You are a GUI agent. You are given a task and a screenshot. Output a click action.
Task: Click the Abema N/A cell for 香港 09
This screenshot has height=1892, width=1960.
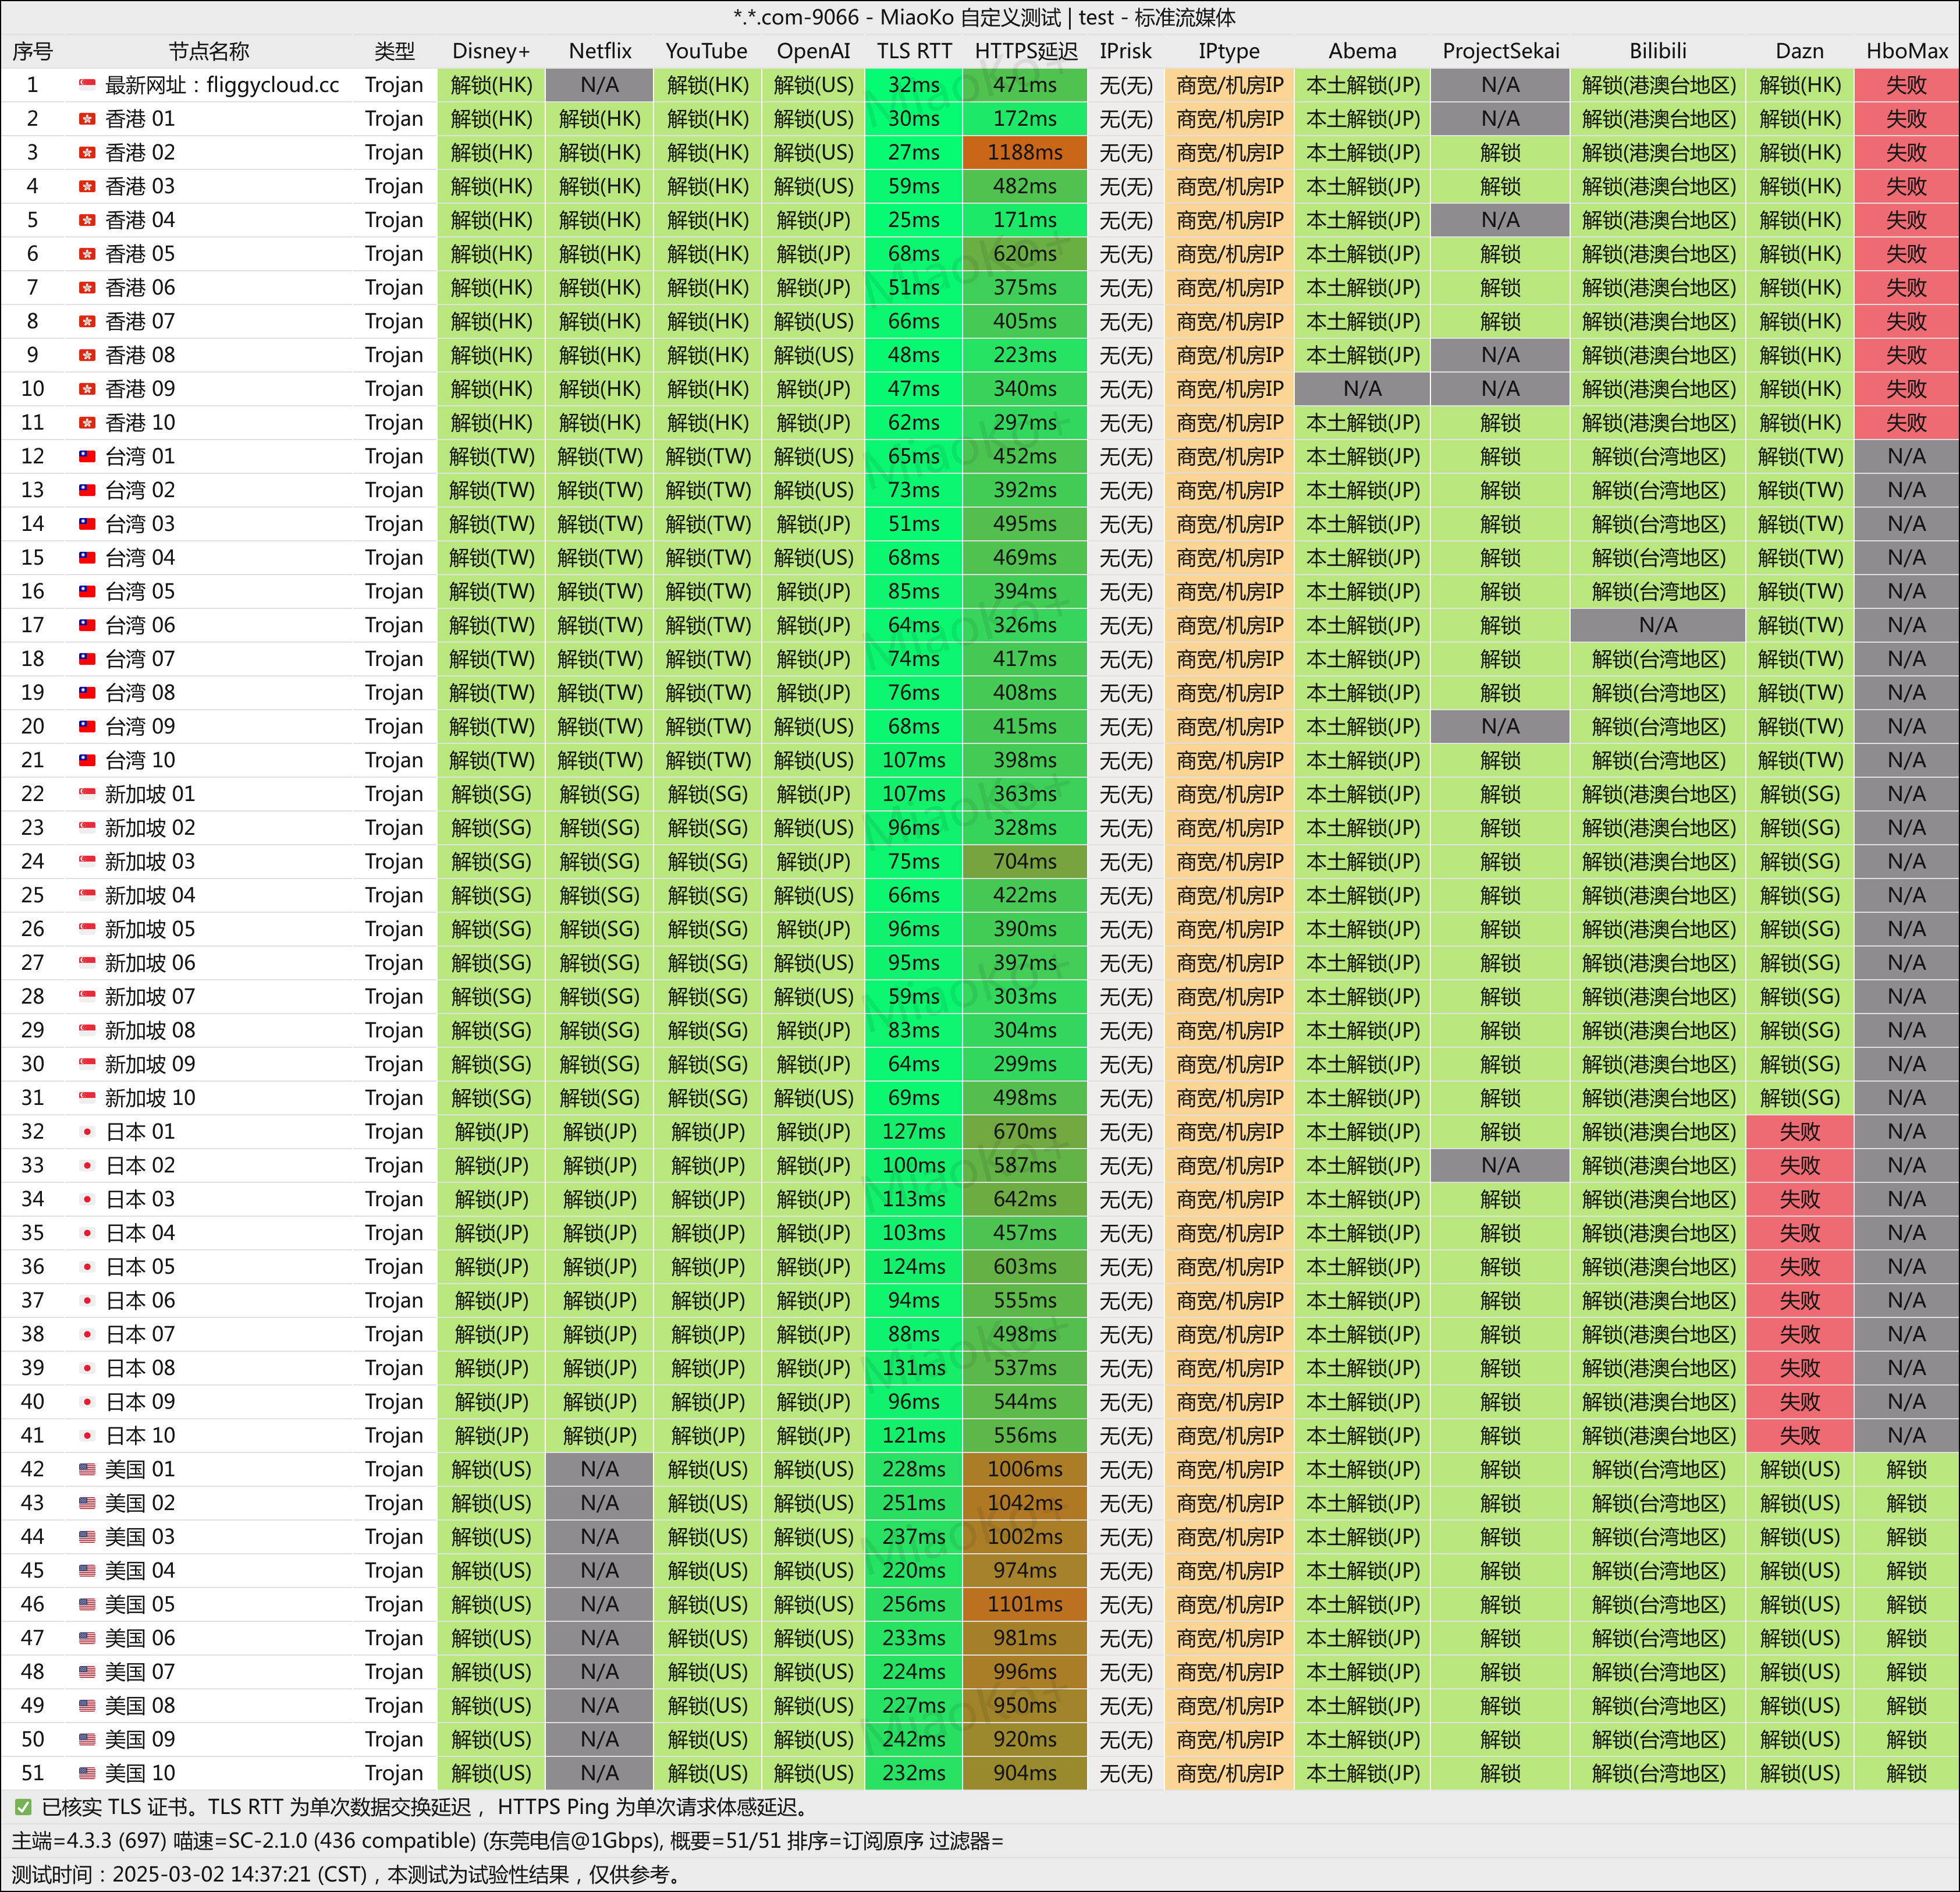(x=1362, y=389)
